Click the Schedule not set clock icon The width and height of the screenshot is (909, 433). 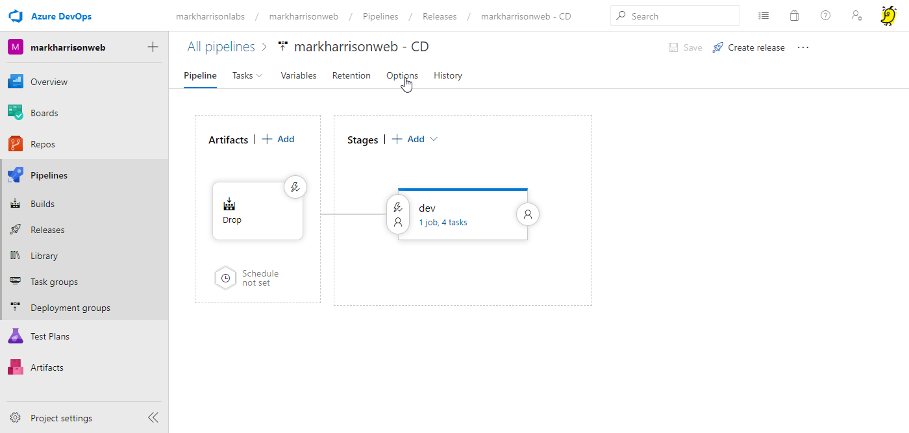click(225, 278)
